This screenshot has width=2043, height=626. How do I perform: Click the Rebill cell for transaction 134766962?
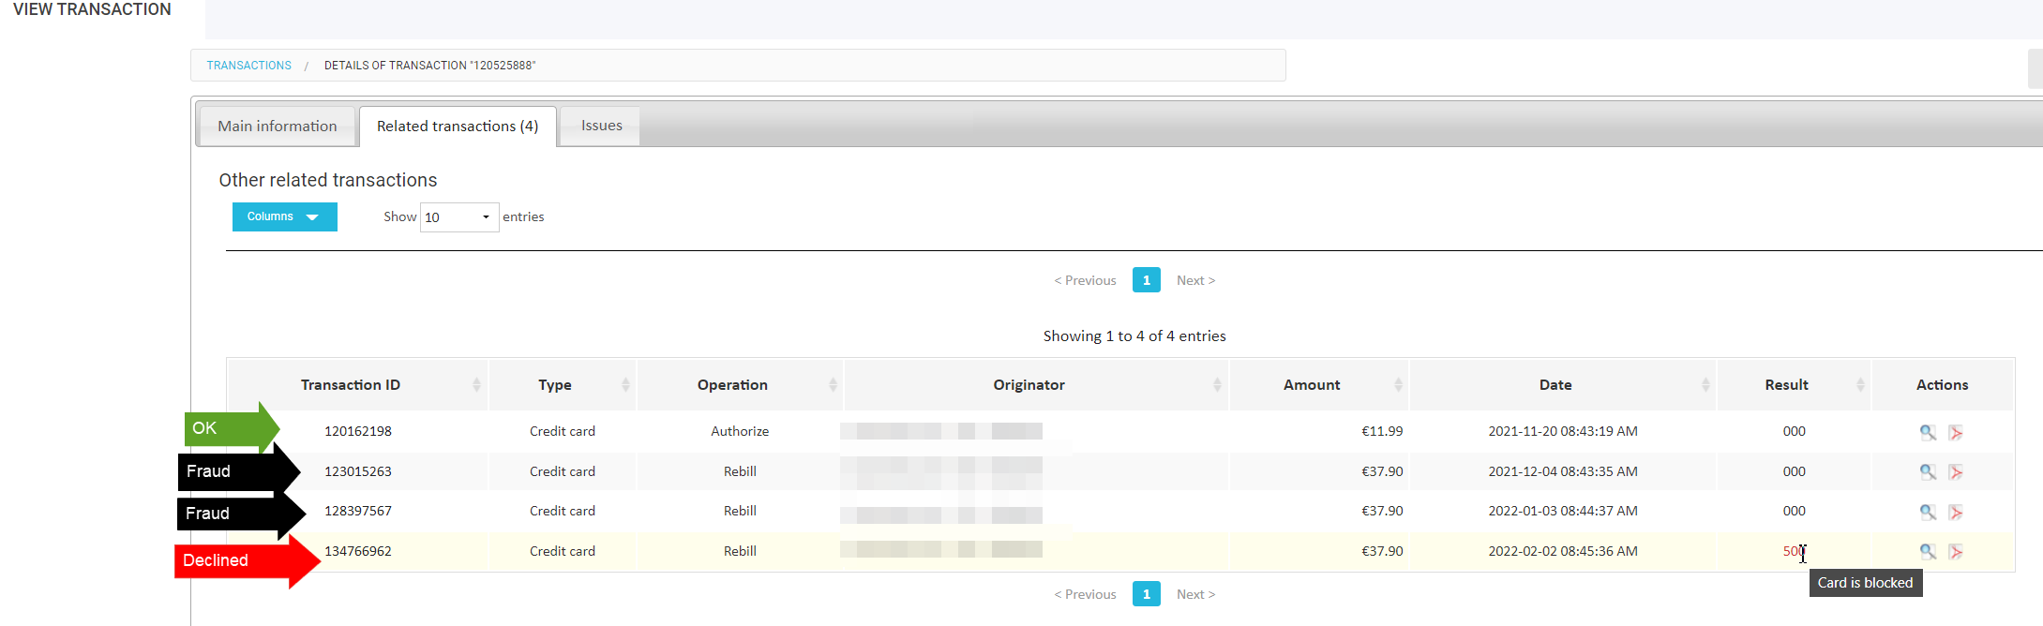point(740,551)
